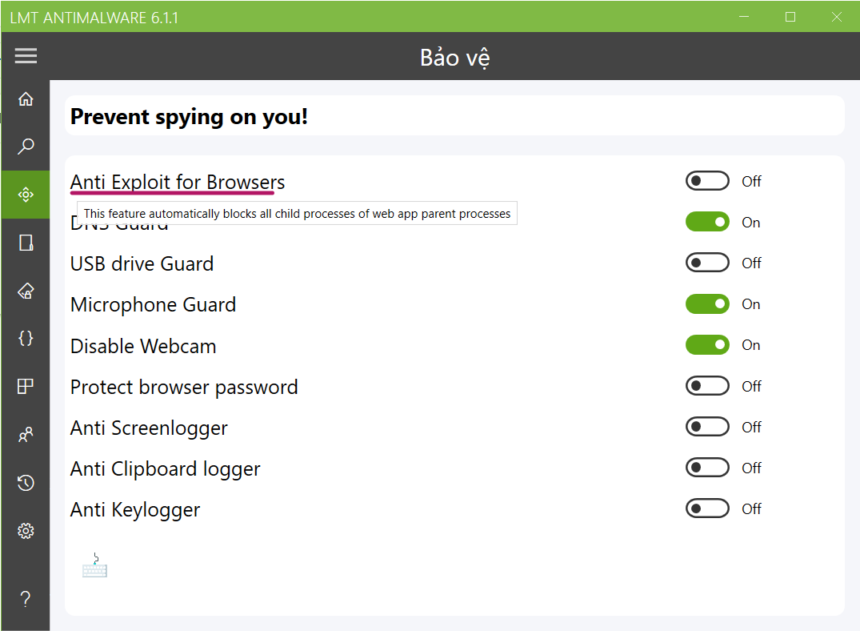The image size is (860, 631).
Task: Open the people icon in sidebar
Action: [x=26, y=435]
